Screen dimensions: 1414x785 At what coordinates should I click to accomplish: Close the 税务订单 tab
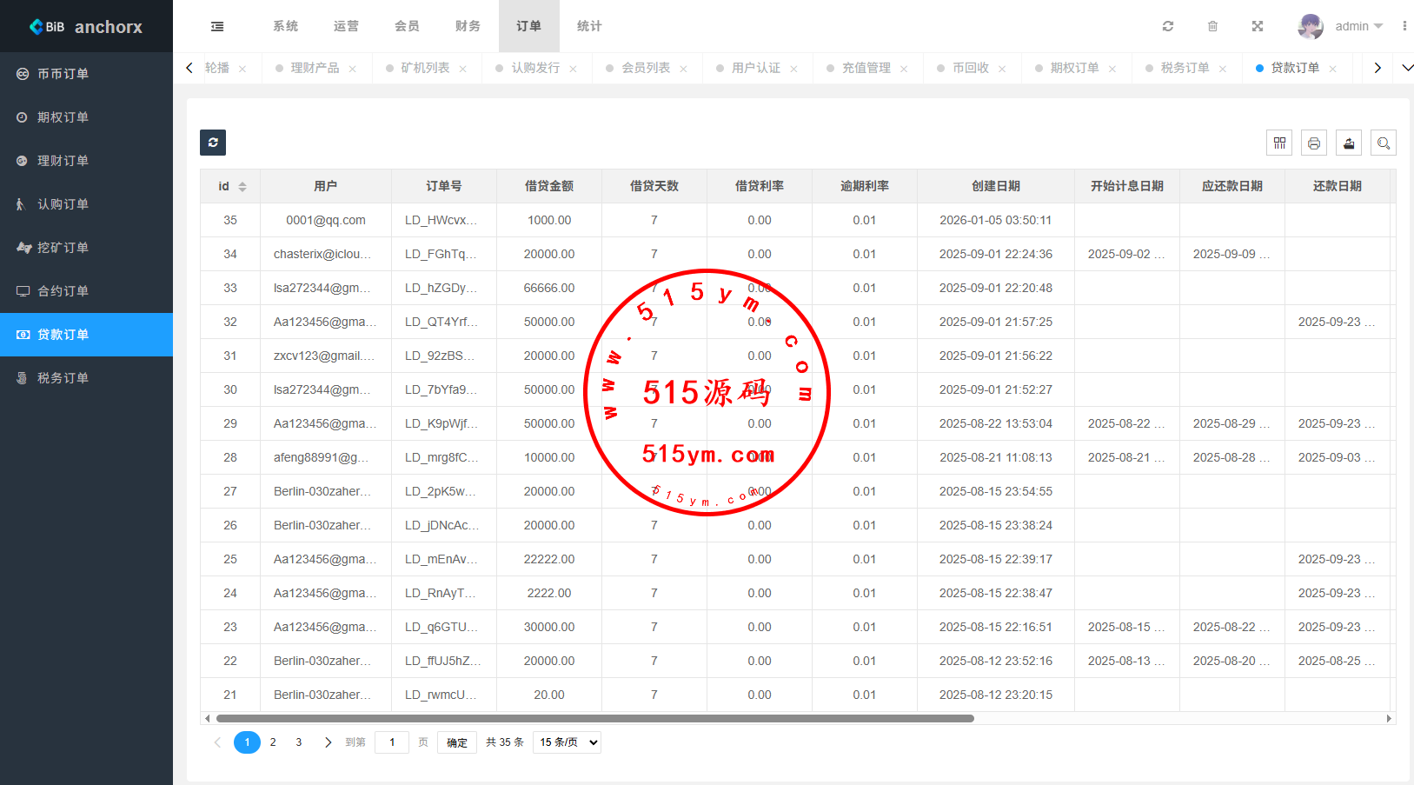(1223, 69)
